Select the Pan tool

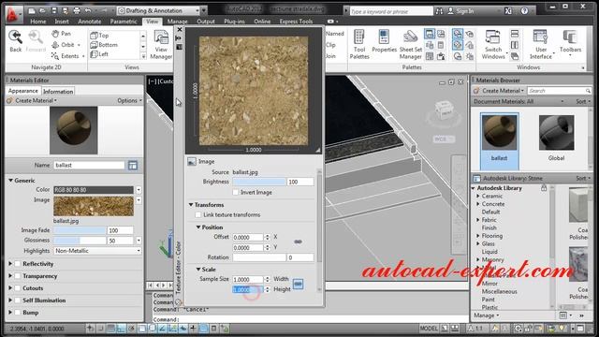coord(61,34)
